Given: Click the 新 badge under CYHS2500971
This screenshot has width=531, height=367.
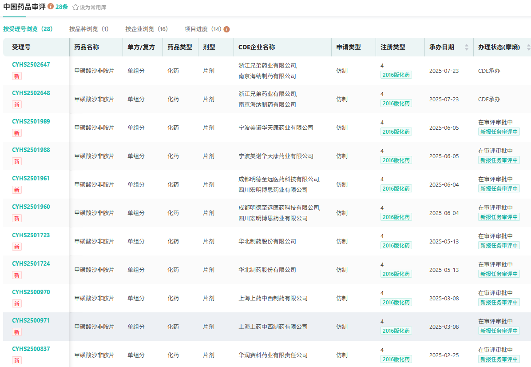Looking at the screenshot, I should point(17,332).
